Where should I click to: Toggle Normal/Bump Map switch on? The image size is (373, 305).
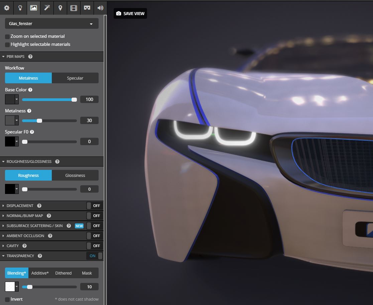click(95, 216)
